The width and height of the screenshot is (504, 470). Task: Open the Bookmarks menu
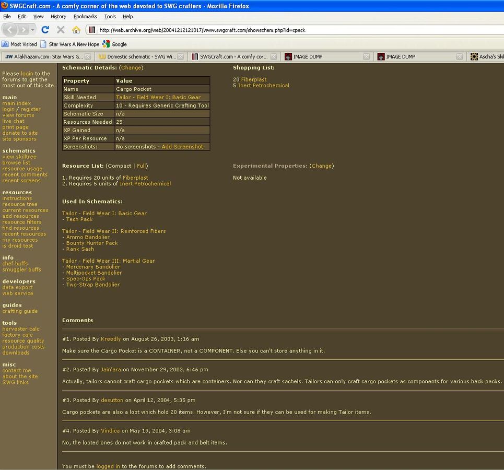[85, 17]
